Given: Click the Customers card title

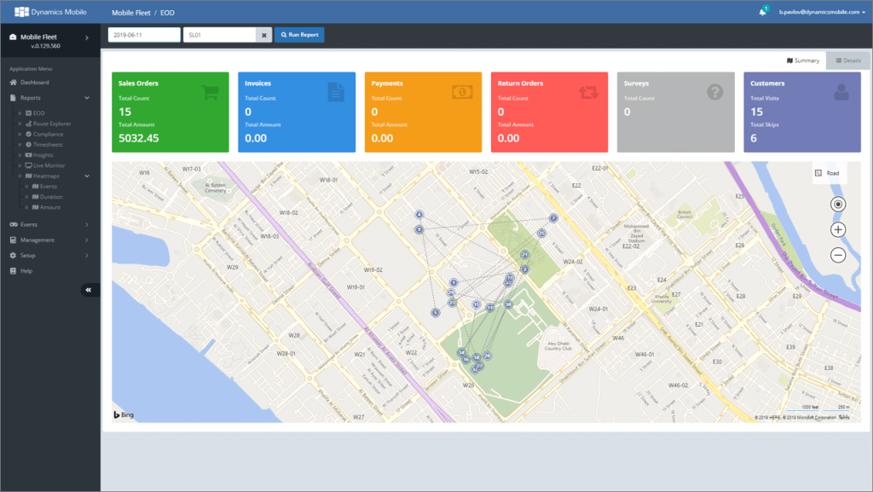Looking at the screenshot, I should [767, 84].
